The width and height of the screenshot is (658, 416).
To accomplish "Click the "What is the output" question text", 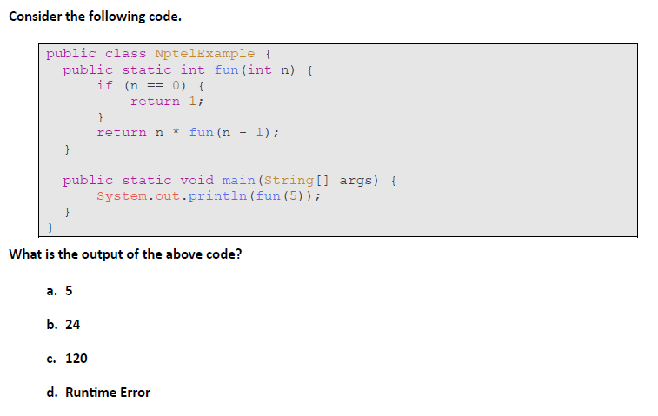I will pos(125,254).
